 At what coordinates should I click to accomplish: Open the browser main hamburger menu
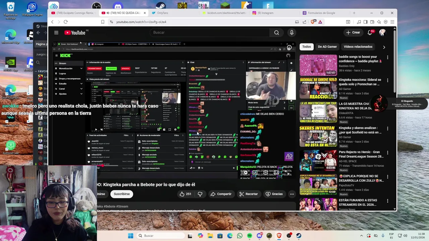click(392, 22)
